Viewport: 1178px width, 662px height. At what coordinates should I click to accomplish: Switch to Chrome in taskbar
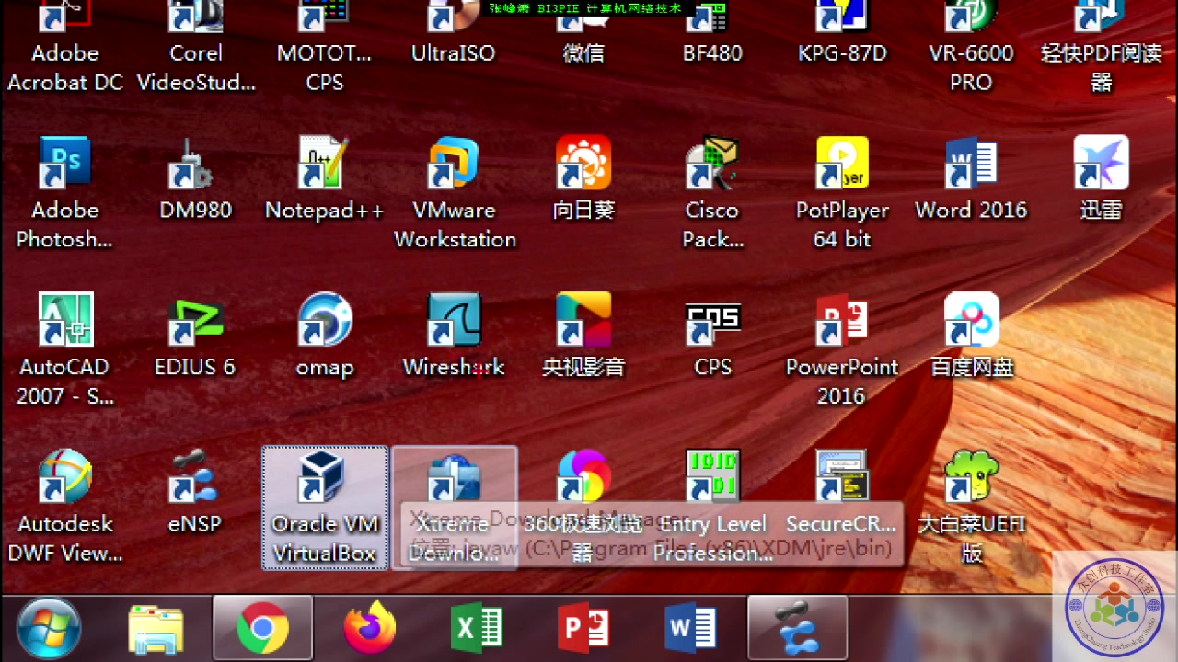(262, 628)
